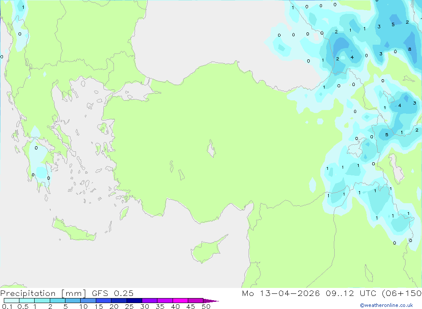Click the 'Mo 13-04-2026 09..12 UTC' timestamp
This screenshot has height=309, width=422.
(309, 293)
